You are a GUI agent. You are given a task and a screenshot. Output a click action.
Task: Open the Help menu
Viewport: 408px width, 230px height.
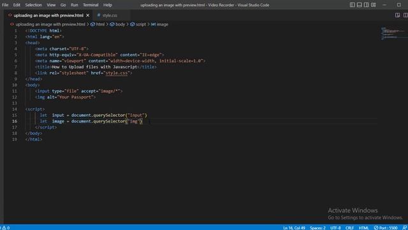click(x=108, y=5)
